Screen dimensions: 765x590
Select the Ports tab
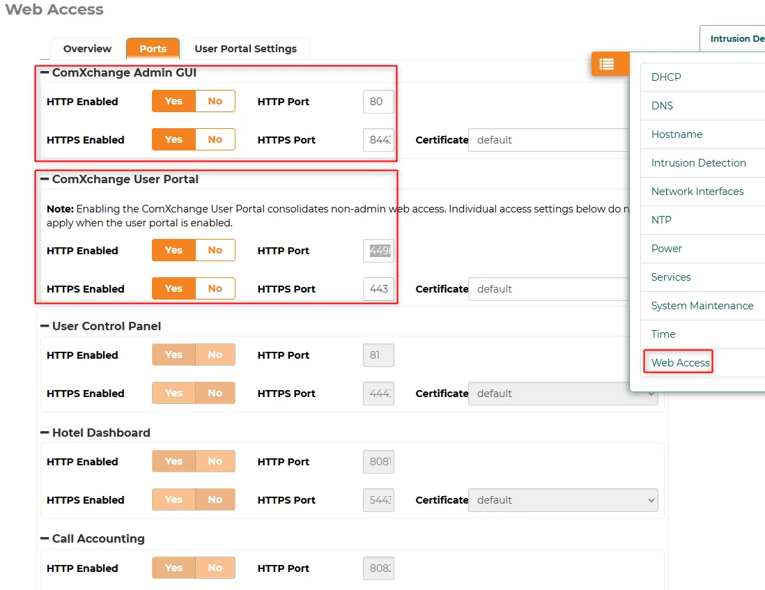(153, 49)
